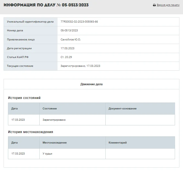Select the unique identifier value 77RS0032-02-2023-005065-66
Screen dimensions: 183x171
tap(79, 22)
